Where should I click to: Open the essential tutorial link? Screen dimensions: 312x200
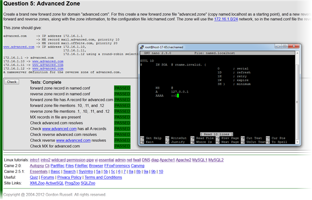(106, 160)
